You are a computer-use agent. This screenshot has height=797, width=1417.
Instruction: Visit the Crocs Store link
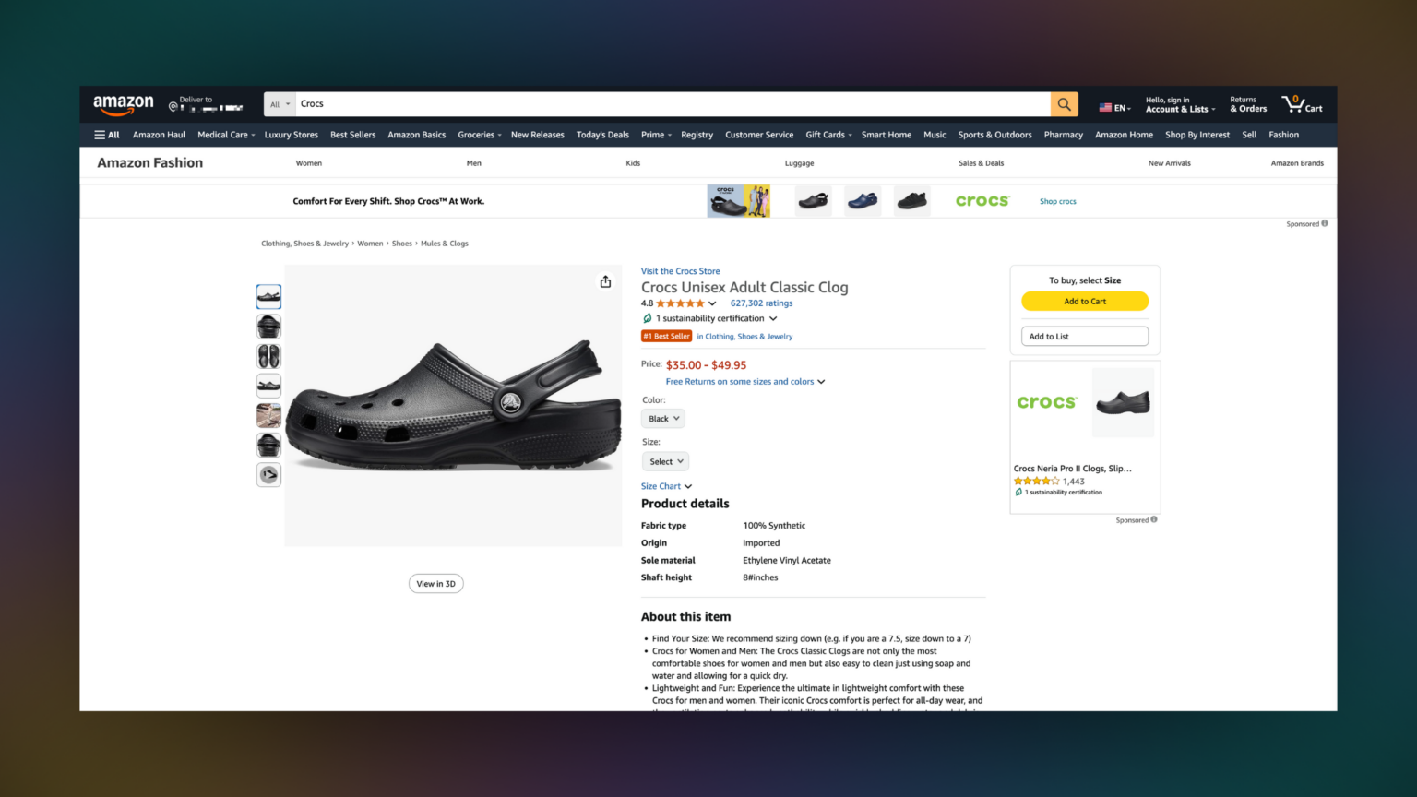tap(680, 270)
